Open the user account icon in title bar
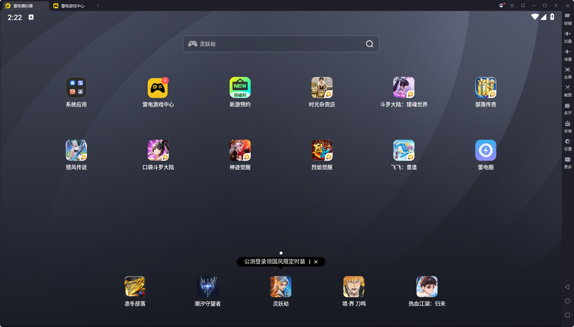The width and height of the screenshot is (574, 327). pos(501,5)
